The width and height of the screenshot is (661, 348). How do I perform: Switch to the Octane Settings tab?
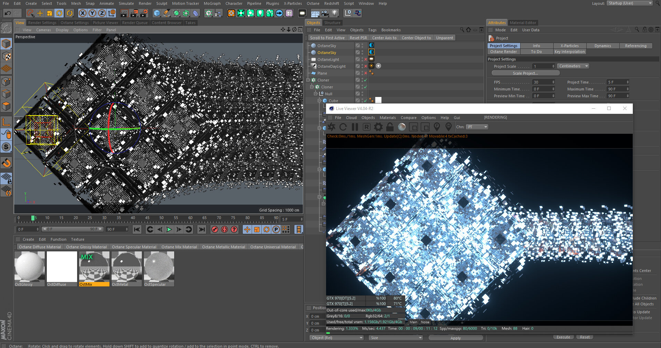[74, 23]
